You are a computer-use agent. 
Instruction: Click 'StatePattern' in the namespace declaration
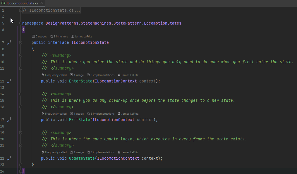tap(128, 23)
